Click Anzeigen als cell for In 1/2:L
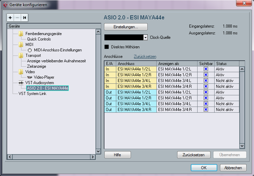Image resolution: width=254 pixels, height=176 pixels. [x=177, y=69]
